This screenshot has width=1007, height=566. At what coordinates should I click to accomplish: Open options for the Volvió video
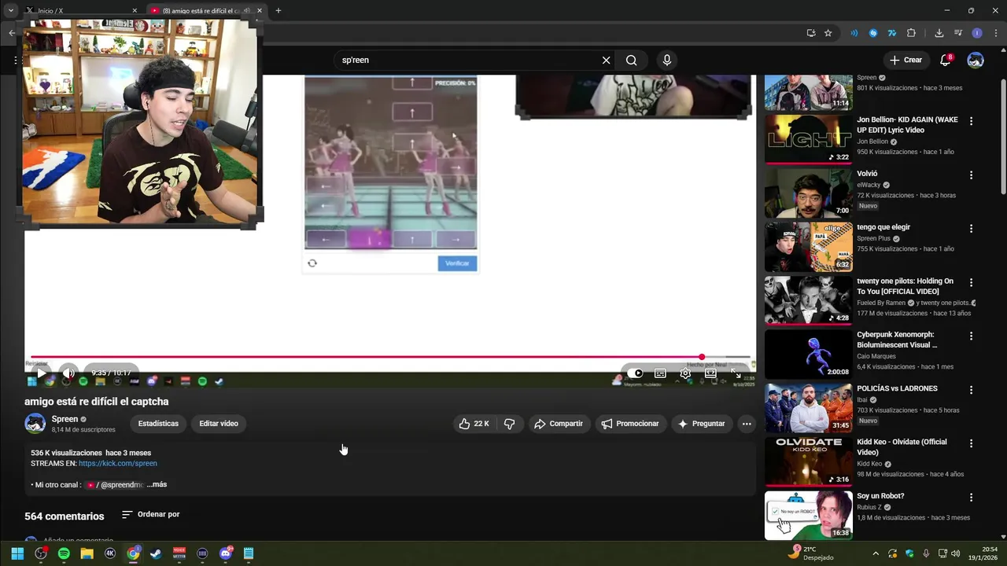coord(971,175)
